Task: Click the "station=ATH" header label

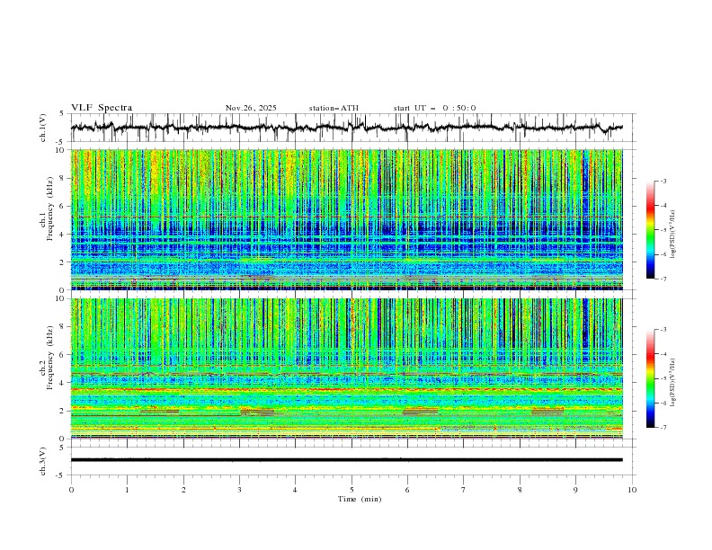Action: point(334,108)
